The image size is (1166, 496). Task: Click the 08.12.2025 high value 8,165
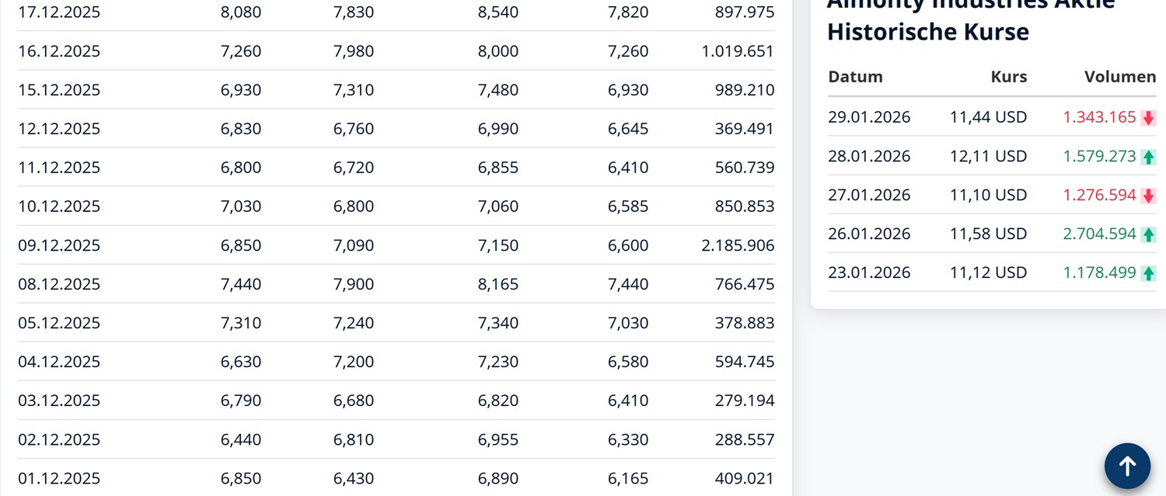coord(497,284)
